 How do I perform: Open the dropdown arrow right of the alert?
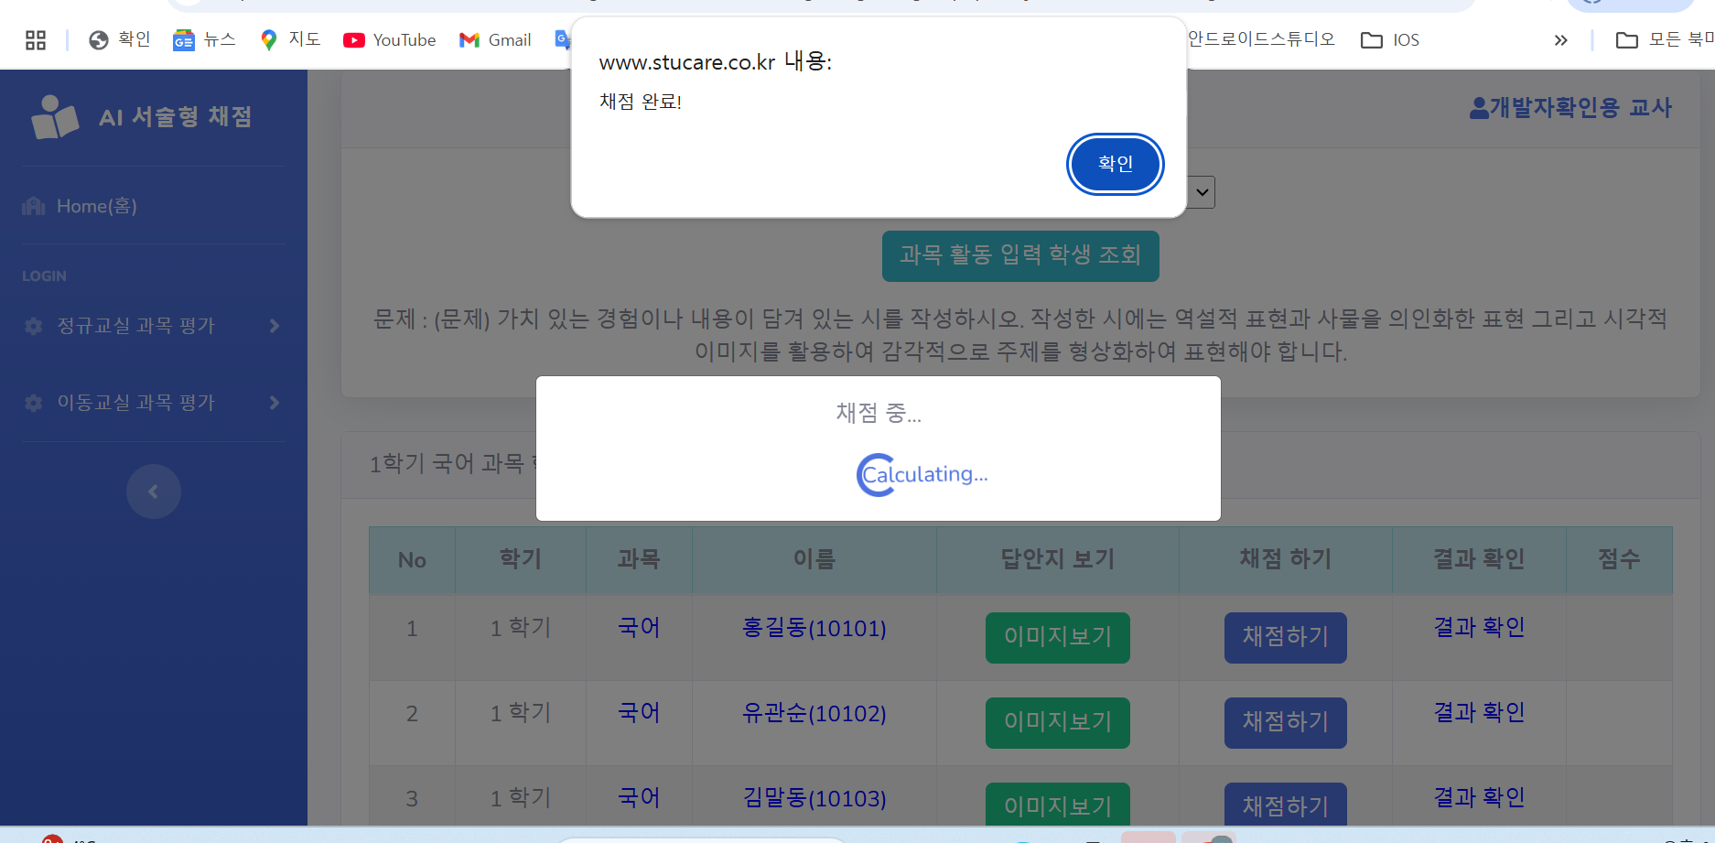(x=1202, y=192)
